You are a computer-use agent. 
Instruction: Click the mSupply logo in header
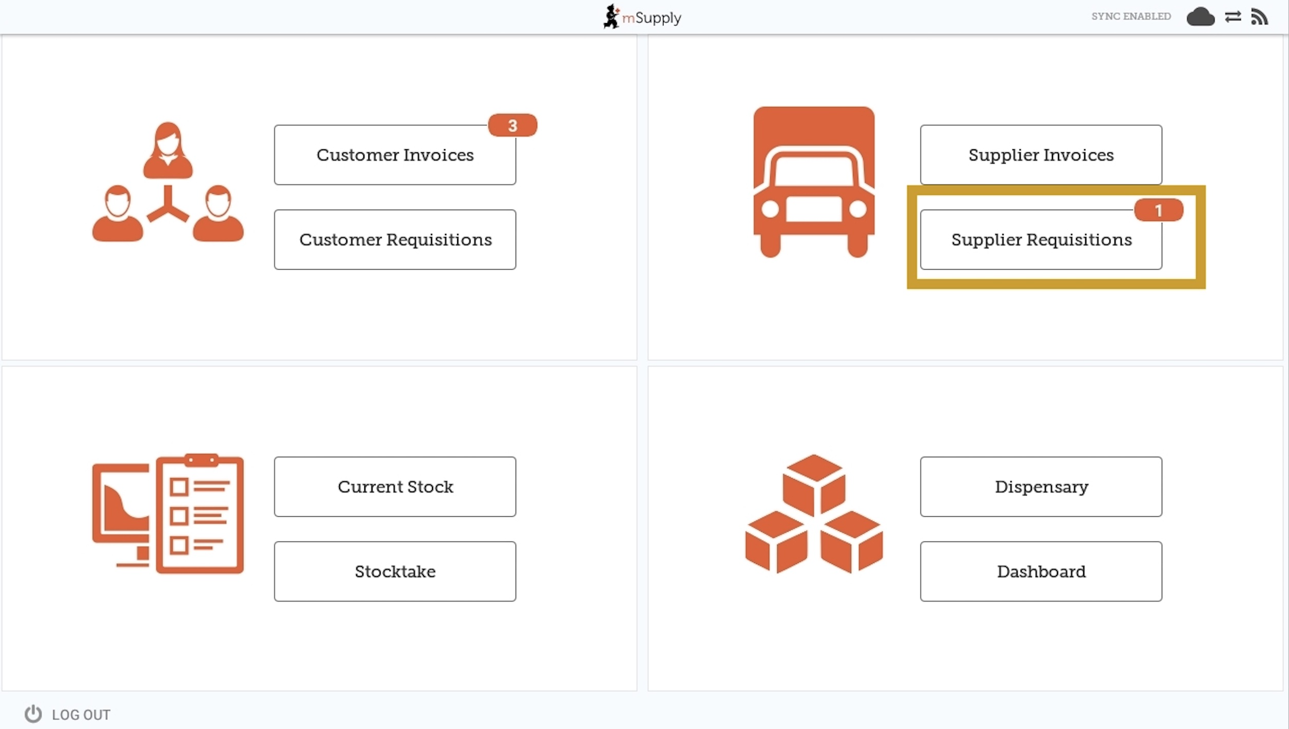(642, 17)
